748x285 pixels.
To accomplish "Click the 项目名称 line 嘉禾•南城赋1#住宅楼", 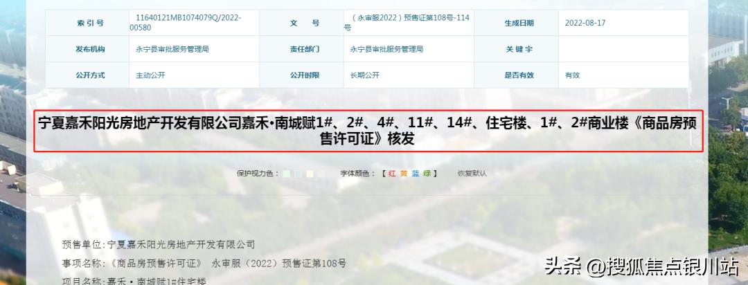I will pos(134,281).
